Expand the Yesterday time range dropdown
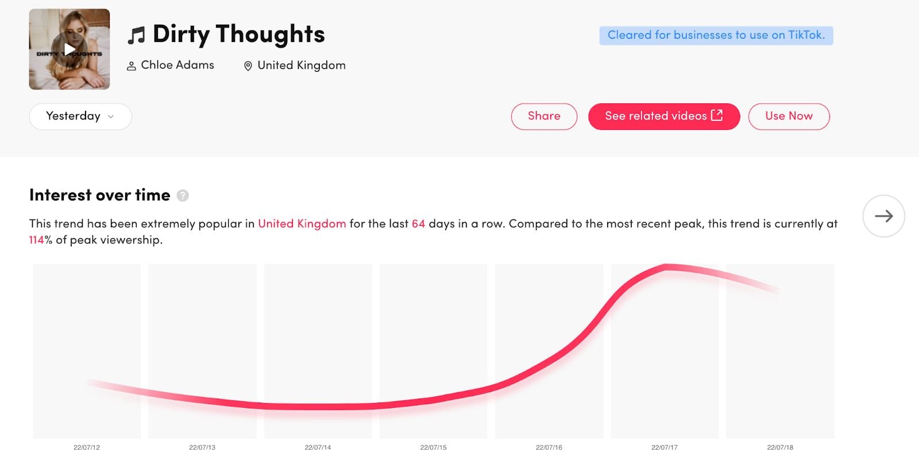 (80, 117)
